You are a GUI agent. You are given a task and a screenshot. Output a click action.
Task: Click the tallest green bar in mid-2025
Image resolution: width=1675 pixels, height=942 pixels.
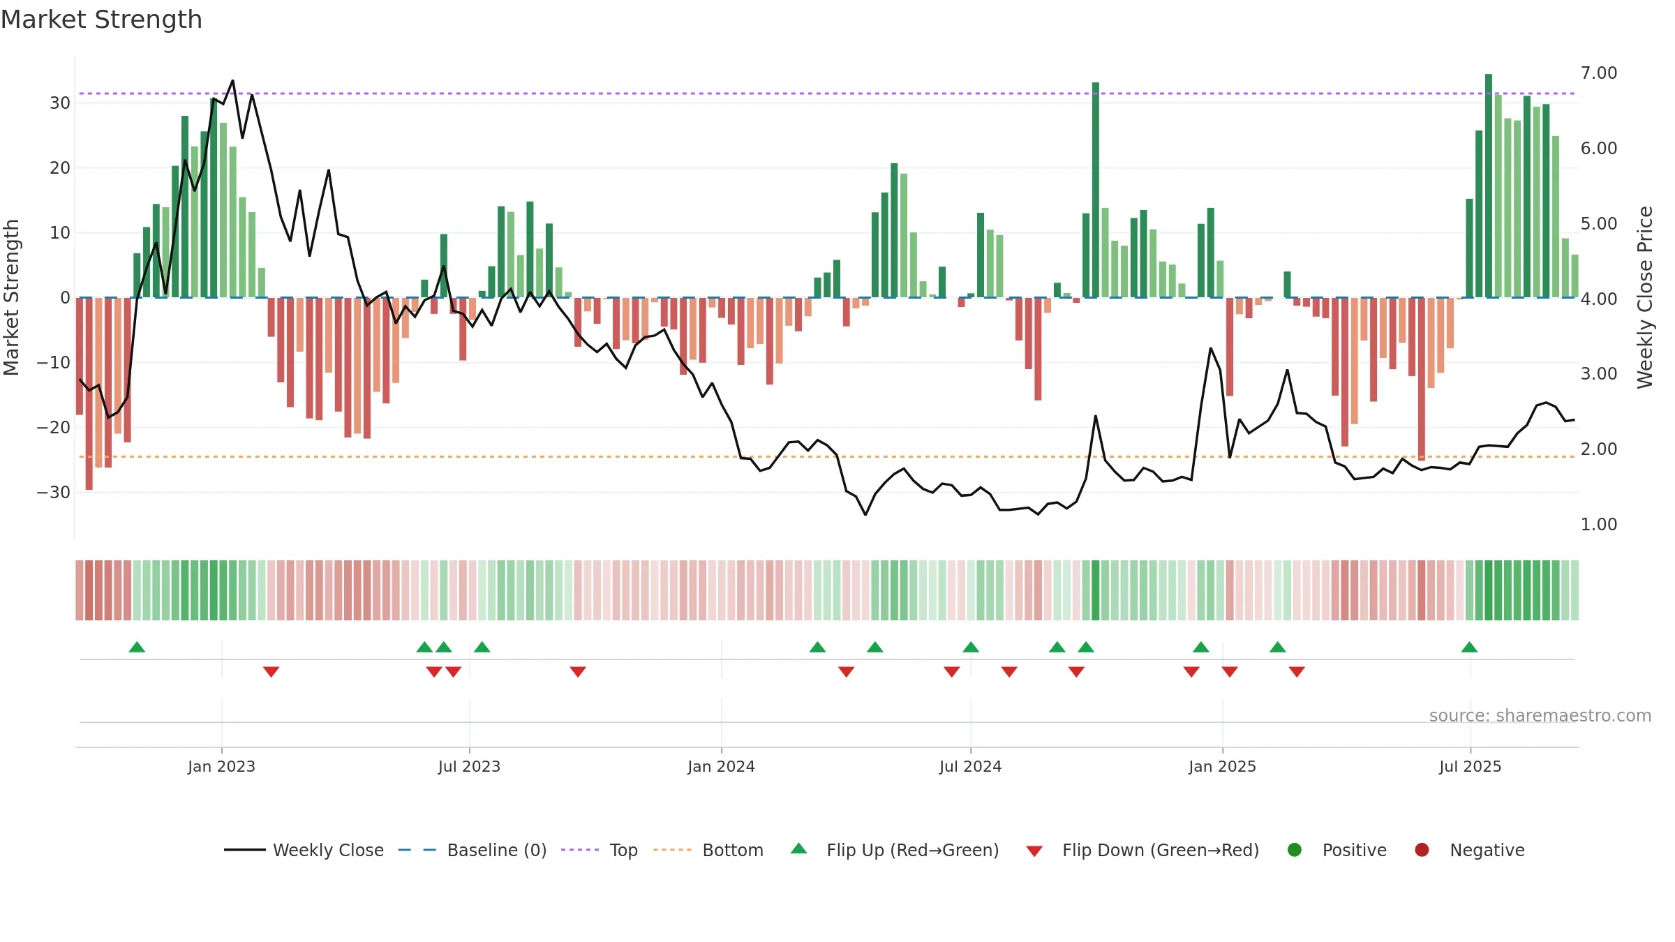click(1489, 186)
